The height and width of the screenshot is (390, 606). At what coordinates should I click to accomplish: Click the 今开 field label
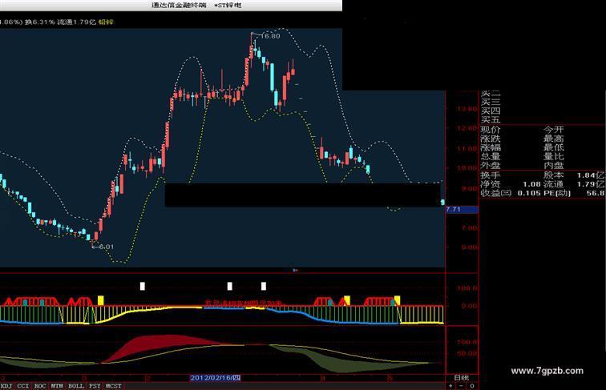[553, 130]
